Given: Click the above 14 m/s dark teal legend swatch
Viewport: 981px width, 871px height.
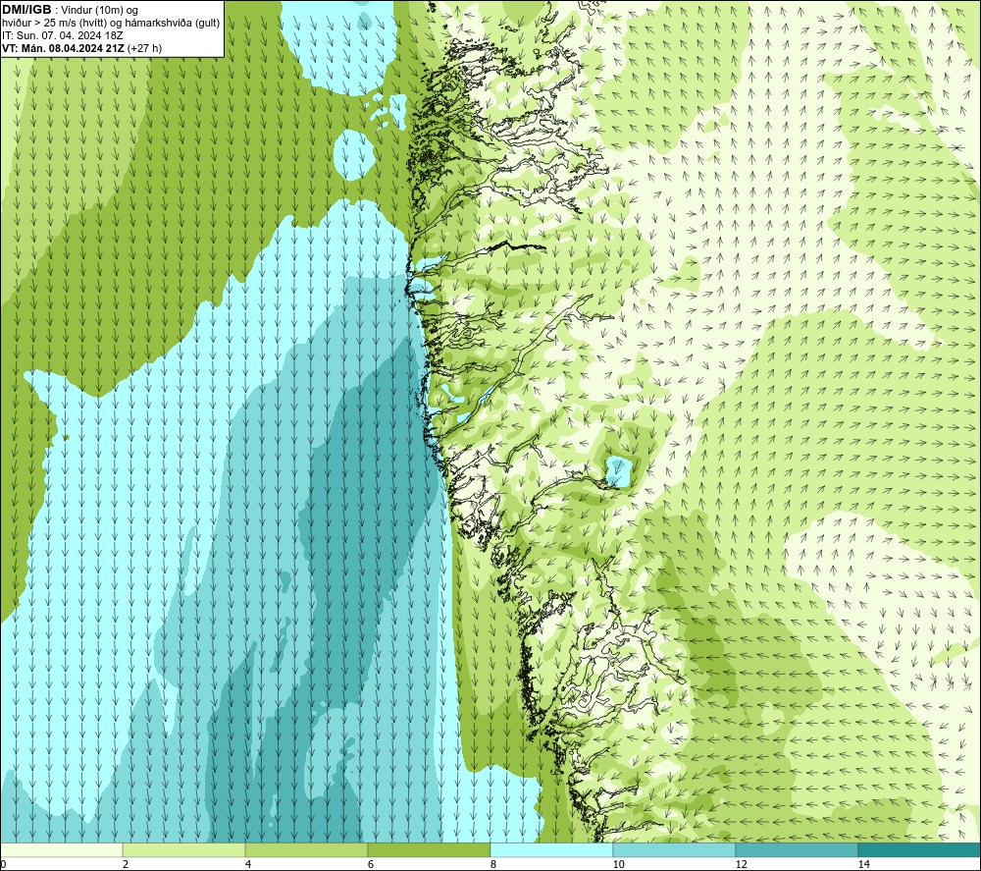Looking at the screenshot, I should 919,849.
